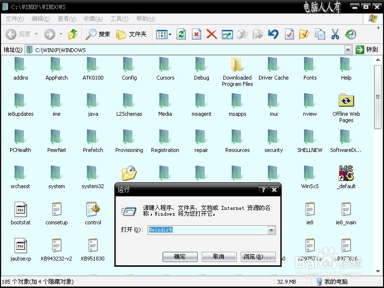This screenshot has width=384, height=288.
Task: Click the views grid icon
Action: pyautogui.click(x=162, y=34)
